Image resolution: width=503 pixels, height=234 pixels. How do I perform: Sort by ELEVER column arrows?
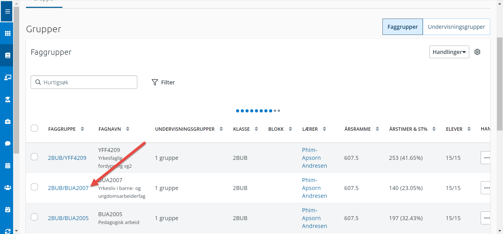(469, 129)
